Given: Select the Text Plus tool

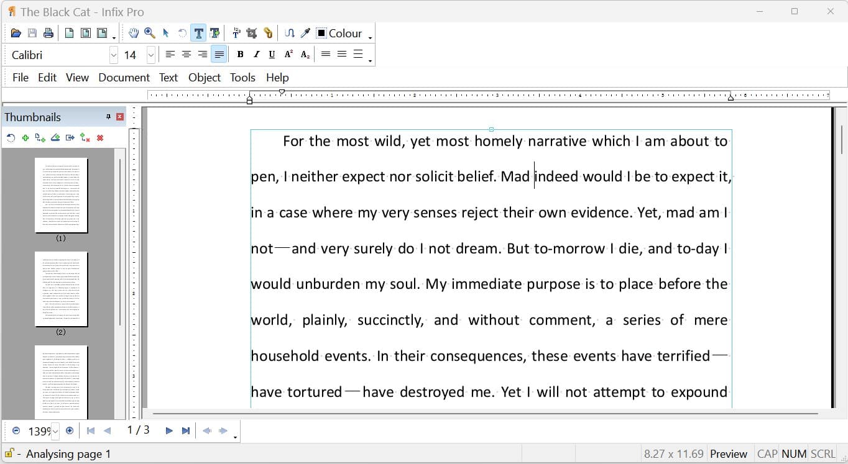Looking at the screenshot, I should [214, 34].
